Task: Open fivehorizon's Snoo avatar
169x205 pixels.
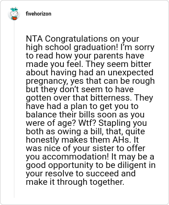Action: pyautogui.click(x=14, y=13)
